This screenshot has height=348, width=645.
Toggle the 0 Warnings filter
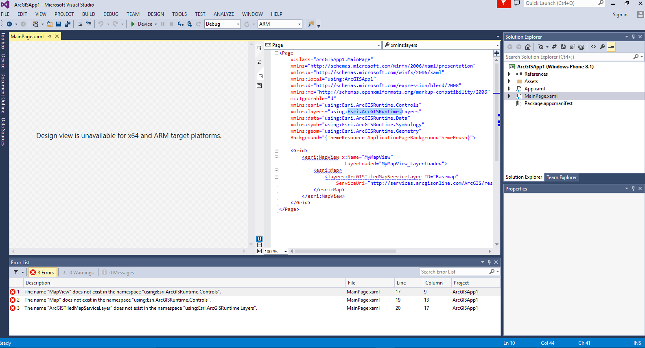pos(78,273)
